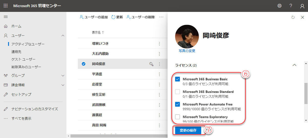Click the ellipsis icon beside すべてを表示
The image size is (308, 138).
[6, 119]
